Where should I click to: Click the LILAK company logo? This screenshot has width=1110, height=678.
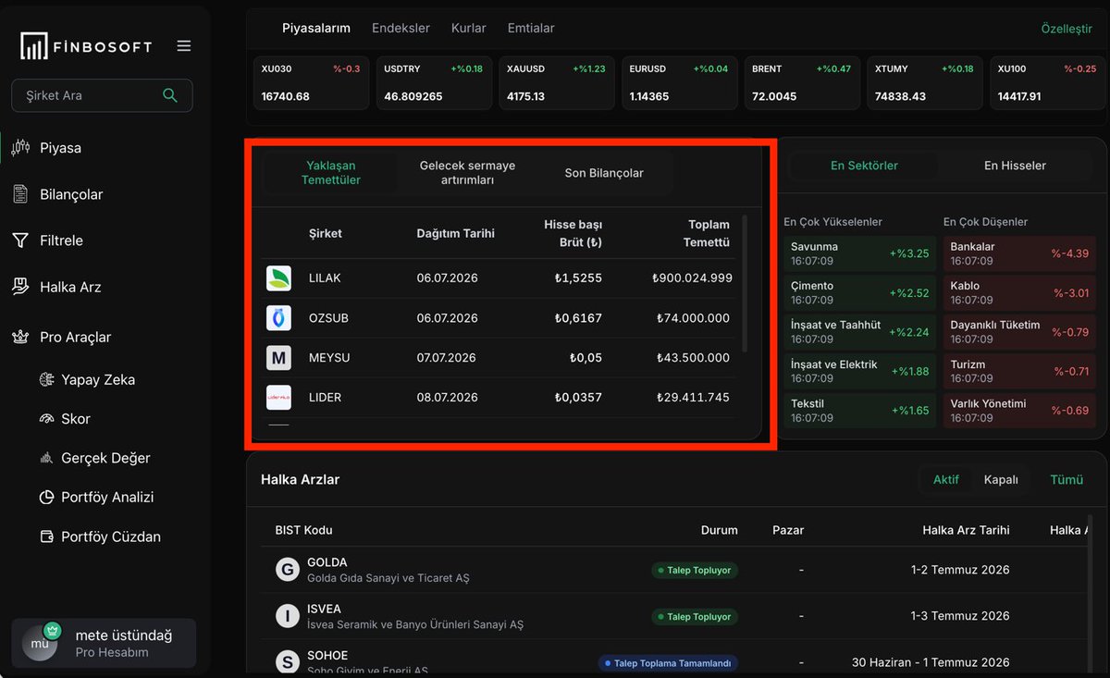pos(278,278)
